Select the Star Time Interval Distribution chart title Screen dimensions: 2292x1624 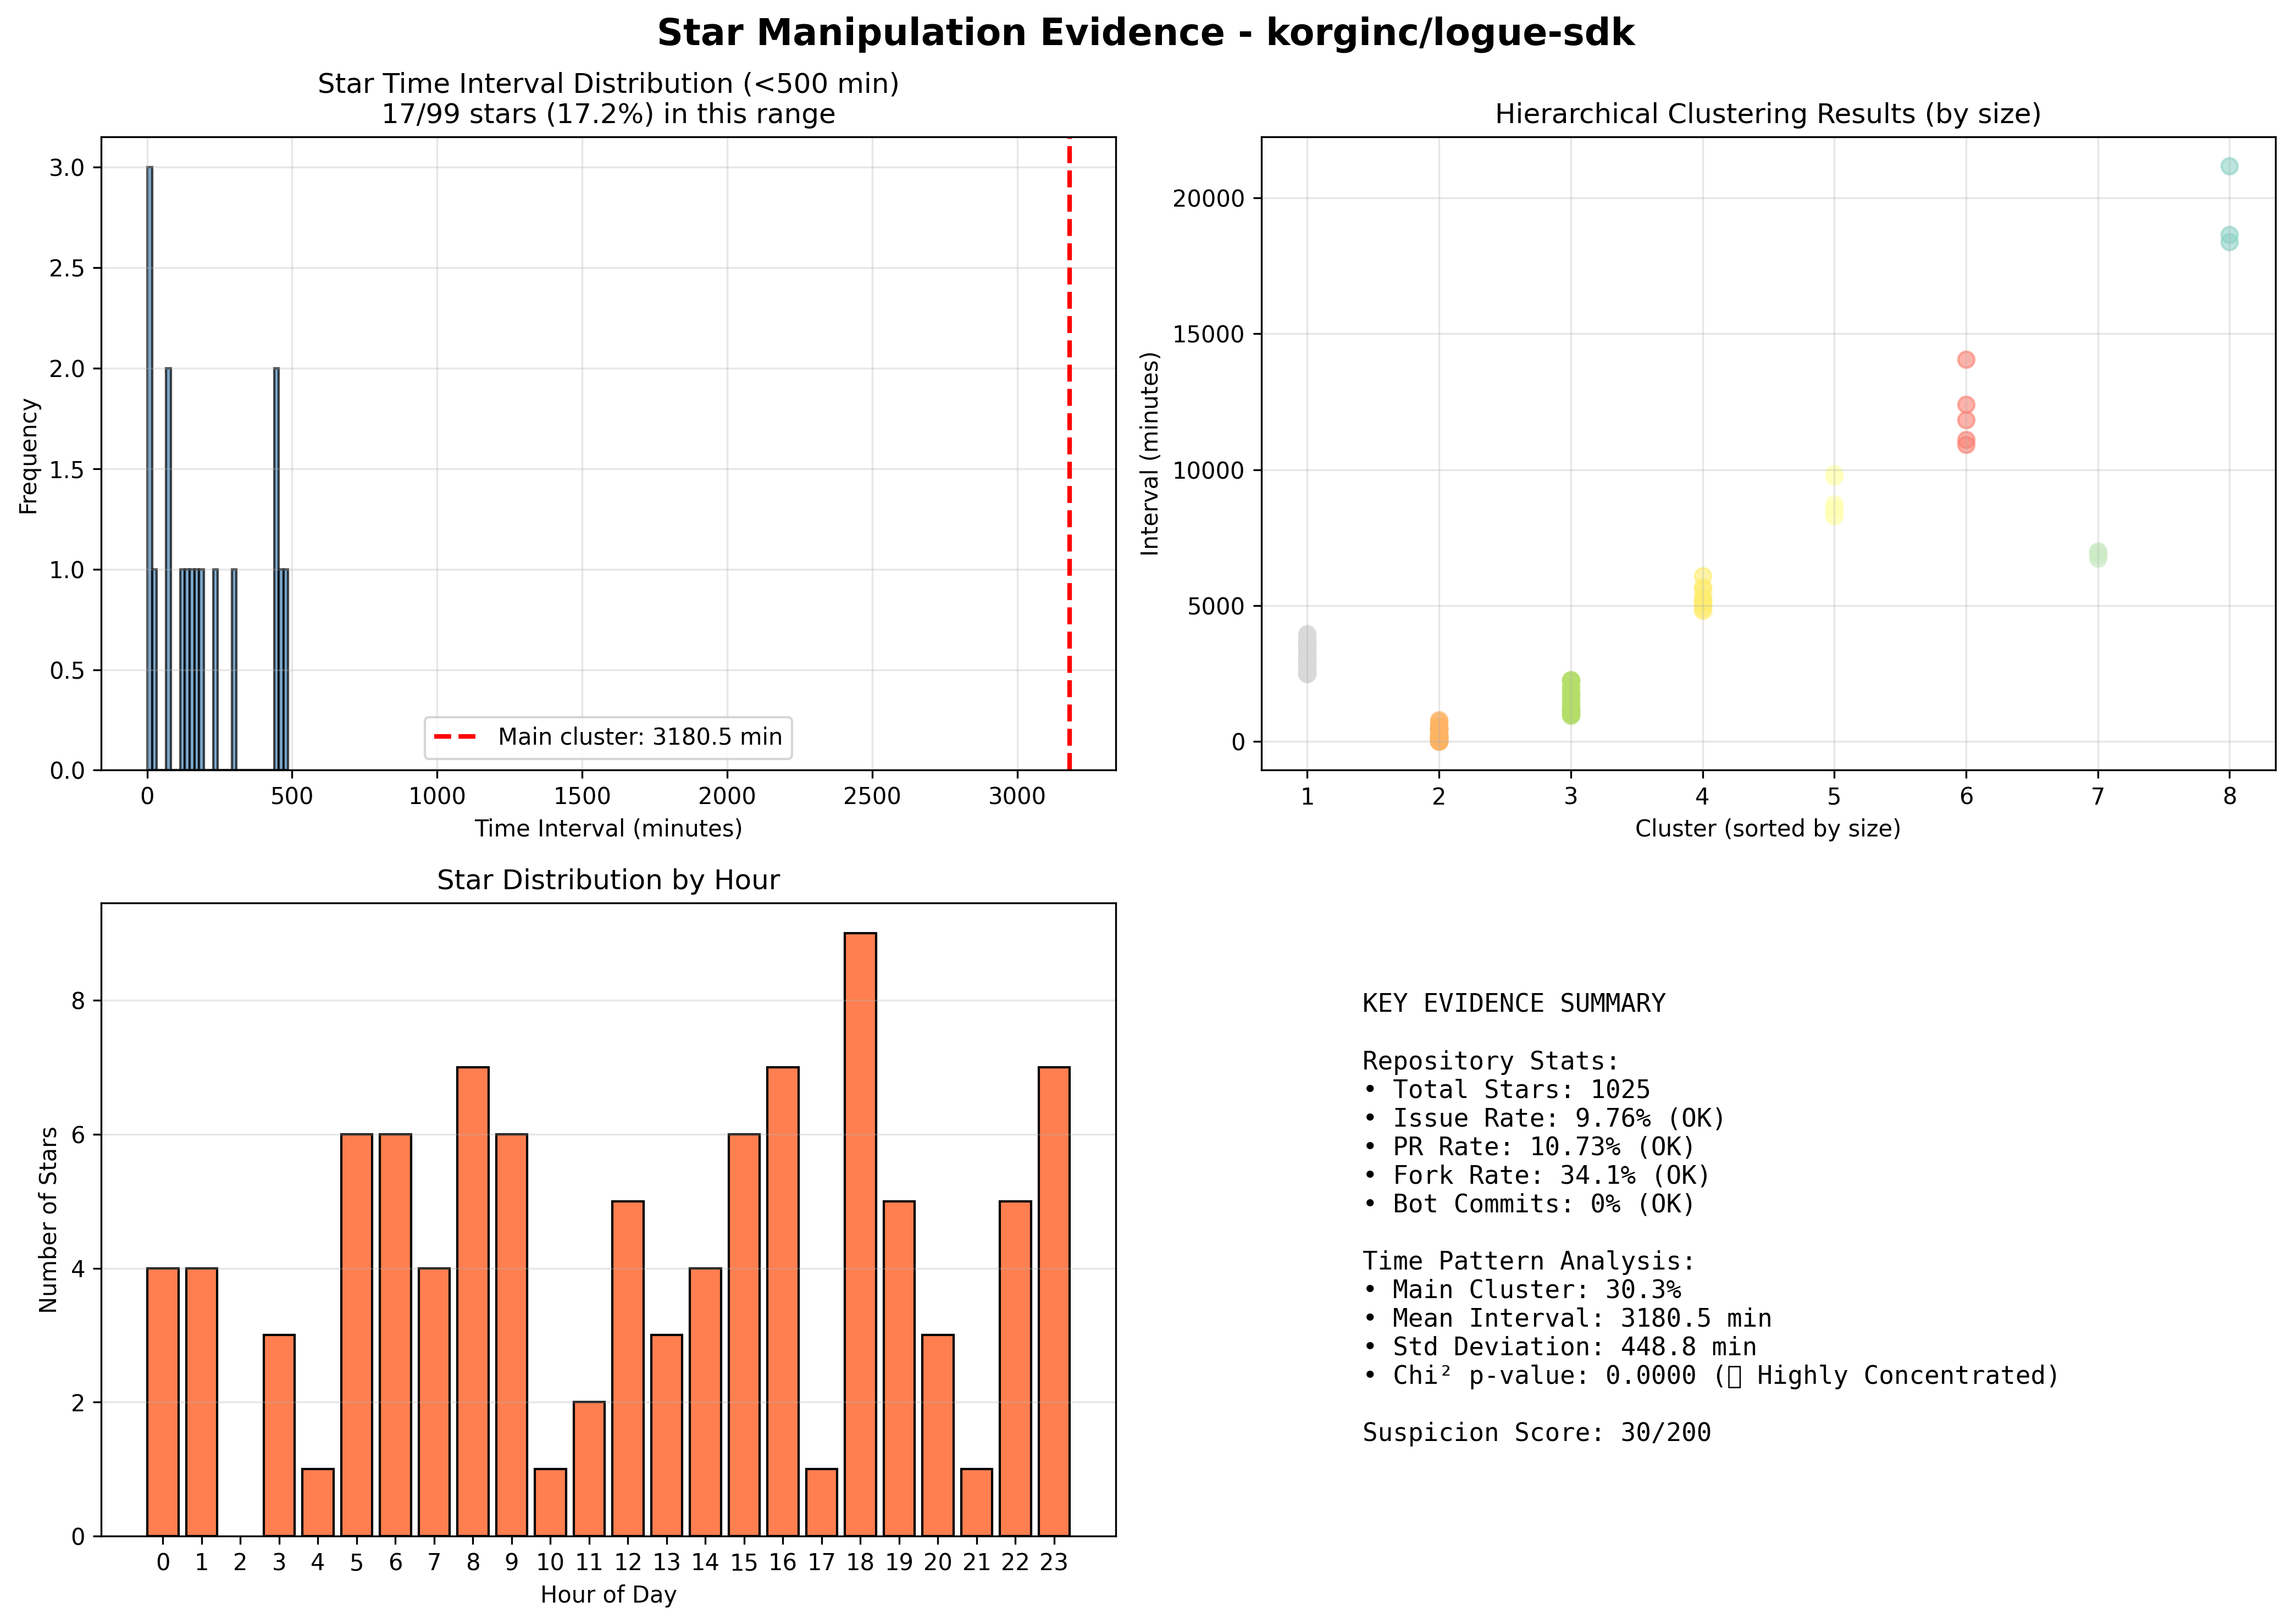[608, 84]
